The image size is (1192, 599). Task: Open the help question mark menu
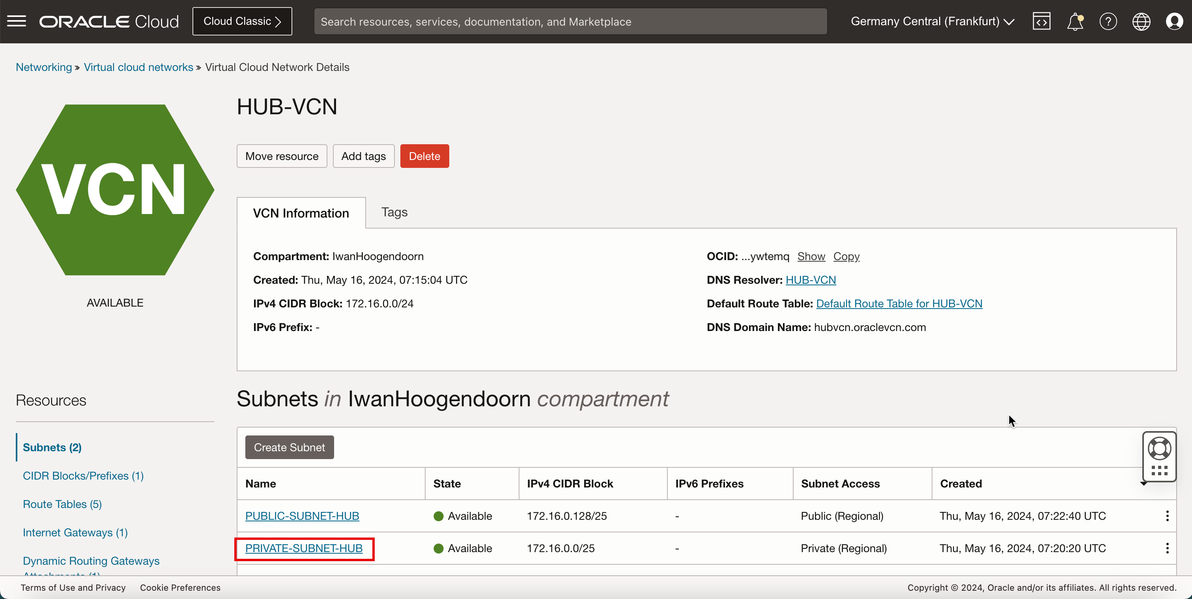point(1108,21)
